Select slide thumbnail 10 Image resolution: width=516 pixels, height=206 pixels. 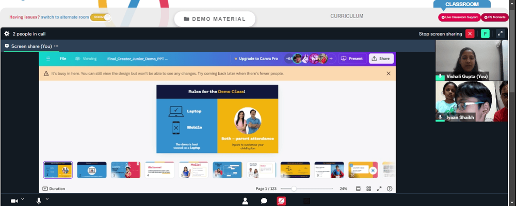(x=363, y=170)
